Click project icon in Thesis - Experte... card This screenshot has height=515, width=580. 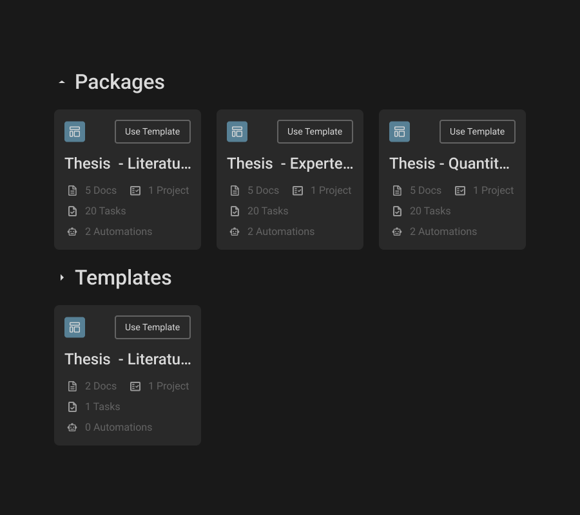click(298, 191)
